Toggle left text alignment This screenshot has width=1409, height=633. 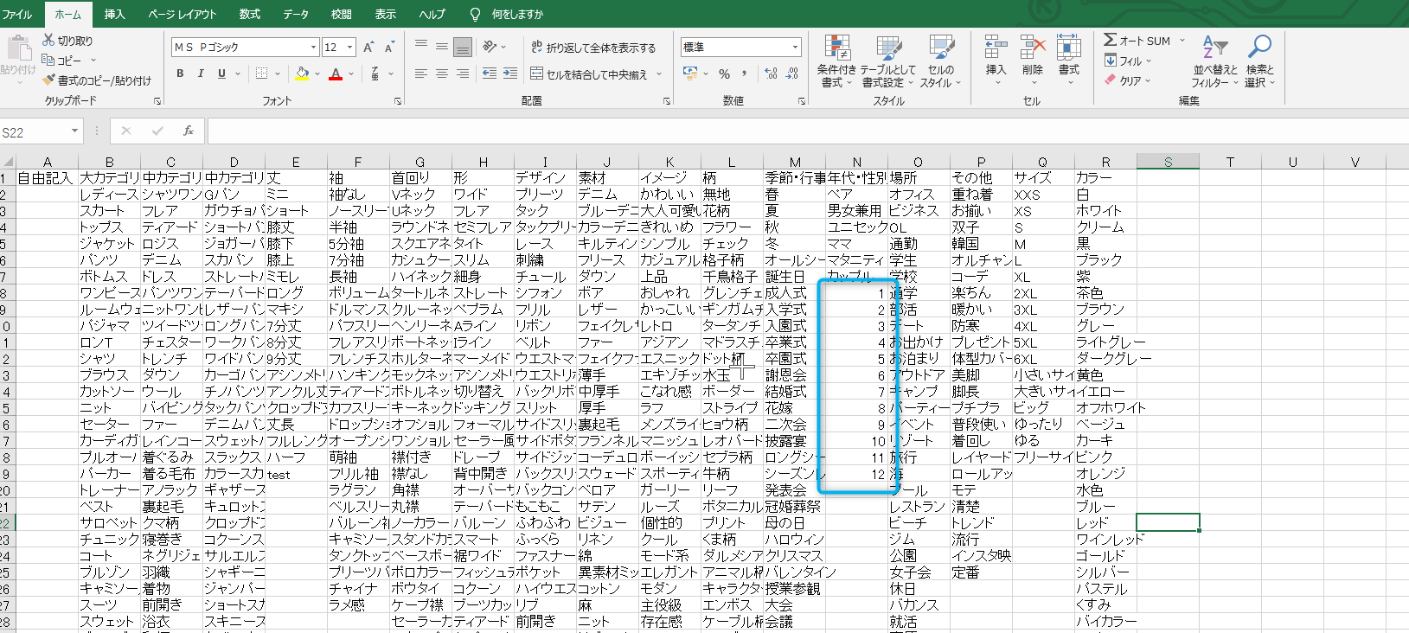[x=421, y=74]
